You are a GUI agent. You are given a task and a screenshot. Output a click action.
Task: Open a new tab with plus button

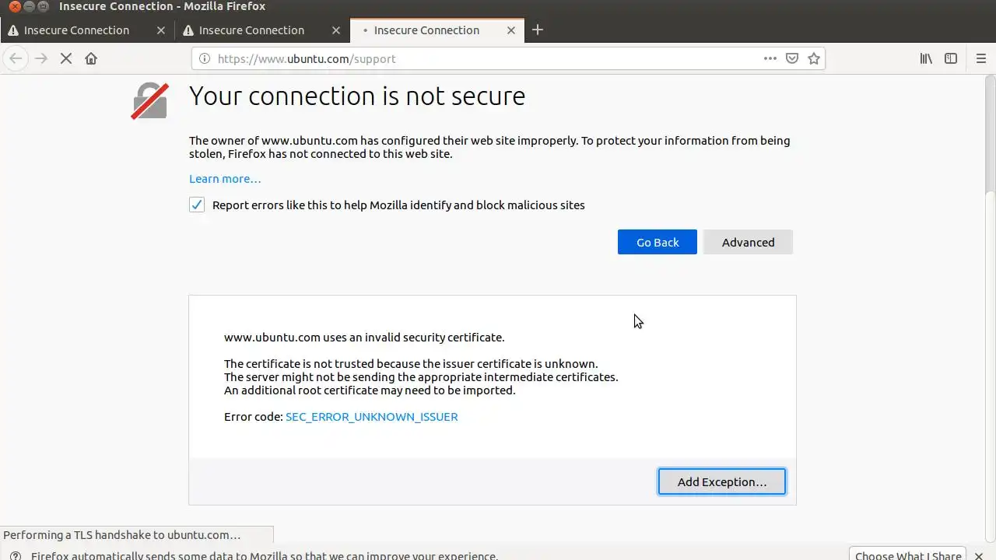point(537,30)
